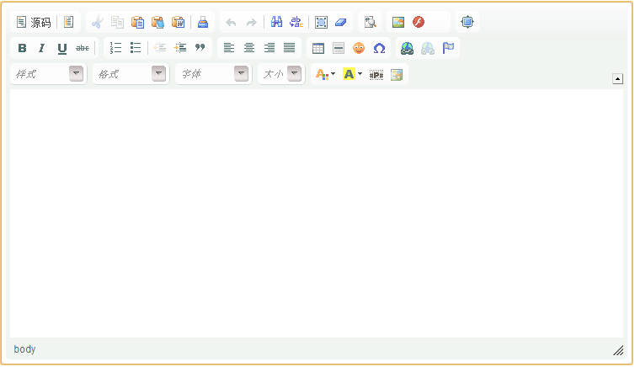Open the 大小 font size dropdown
The width and height of the screenshot is (635, 367).
(x=281, y=74)
